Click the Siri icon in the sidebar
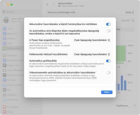Screen dimensions: 140x115 pyautogui.click(x=4, y=90)
